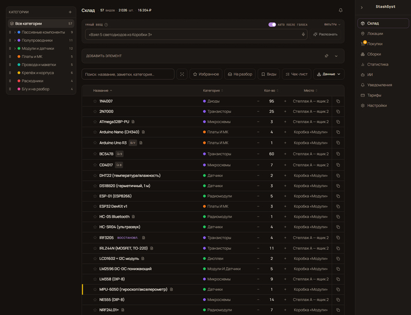
Task: Star the ESP-01 (ESP8266) item
Action: pos(95,196)
